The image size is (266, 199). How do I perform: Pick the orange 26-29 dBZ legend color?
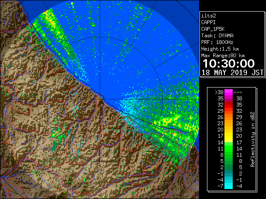[x=229, y=117]
